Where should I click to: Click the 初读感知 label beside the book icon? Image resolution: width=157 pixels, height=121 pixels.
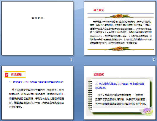[16, 75]
